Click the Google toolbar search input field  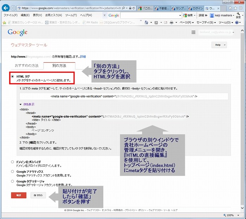pyautogui.click(x=149, y=15)
